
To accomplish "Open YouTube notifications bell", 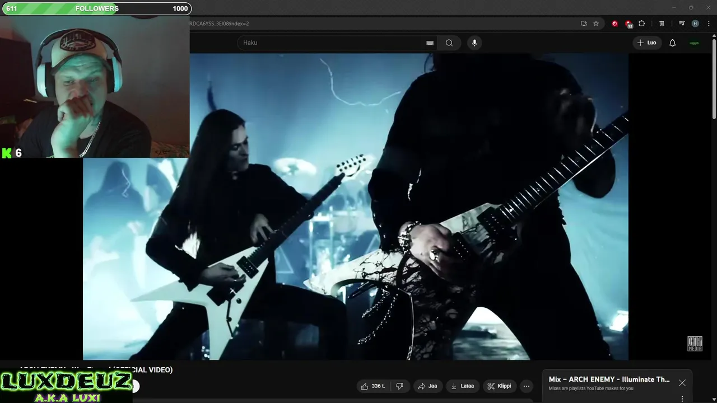I will click(673, 43).
